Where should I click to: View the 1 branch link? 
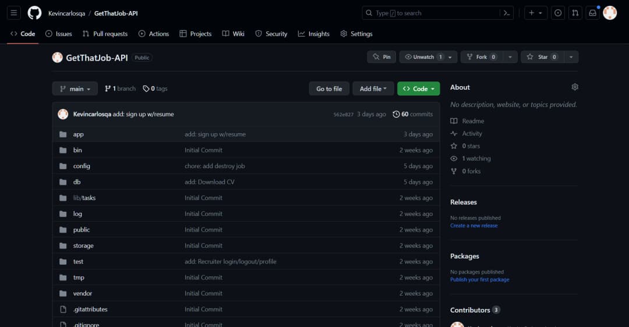coord(120,88)
